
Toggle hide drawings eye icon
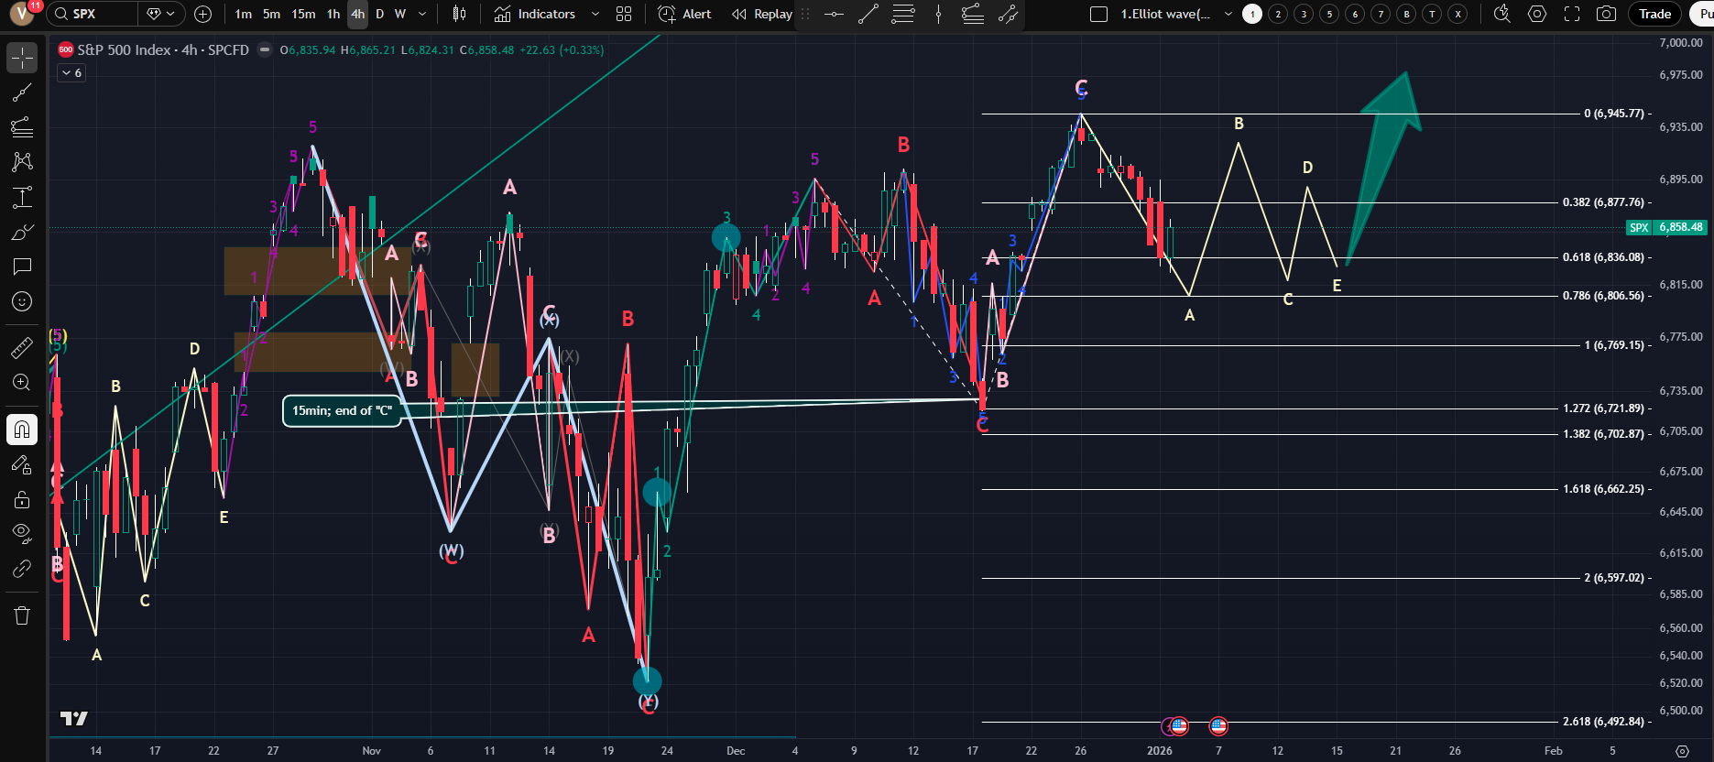coord(22,533)
